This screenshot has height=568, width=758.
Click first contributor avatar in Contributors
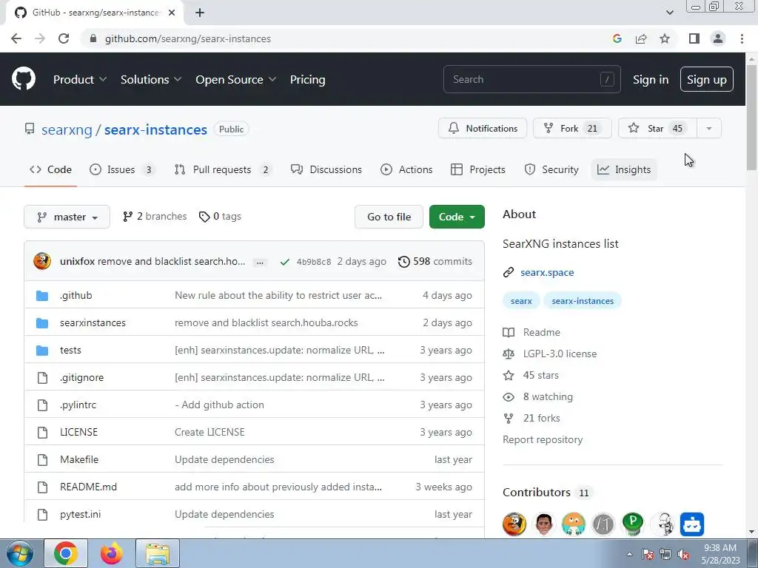514,524
